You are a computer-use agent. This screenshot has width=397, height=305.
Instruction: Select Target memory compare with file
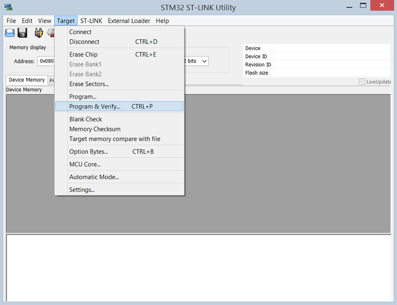(119, 139)
